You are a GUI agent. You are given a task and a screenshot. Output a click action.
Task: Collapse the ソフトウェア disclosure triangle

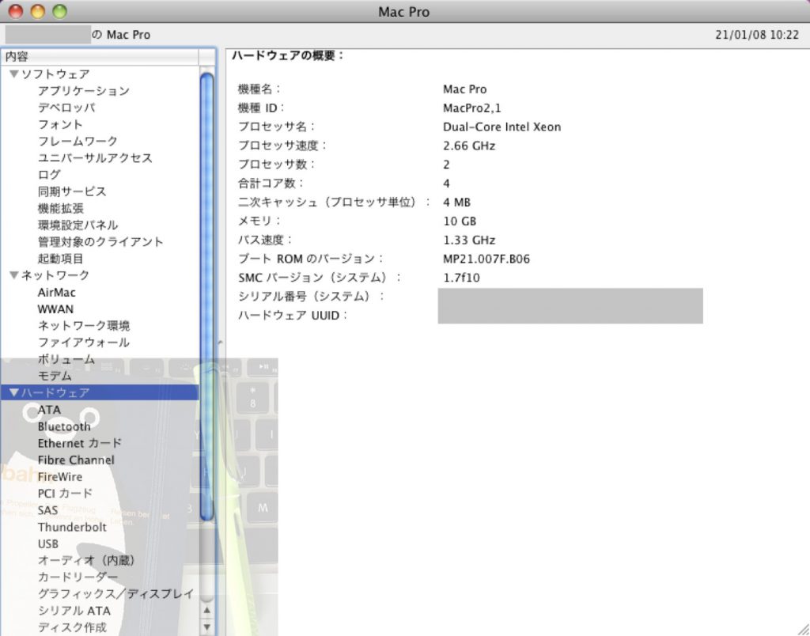(x=14, y=74)
